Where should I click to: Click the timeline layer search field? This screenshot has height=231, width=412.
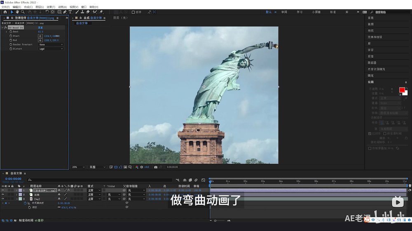pos(100,180)
